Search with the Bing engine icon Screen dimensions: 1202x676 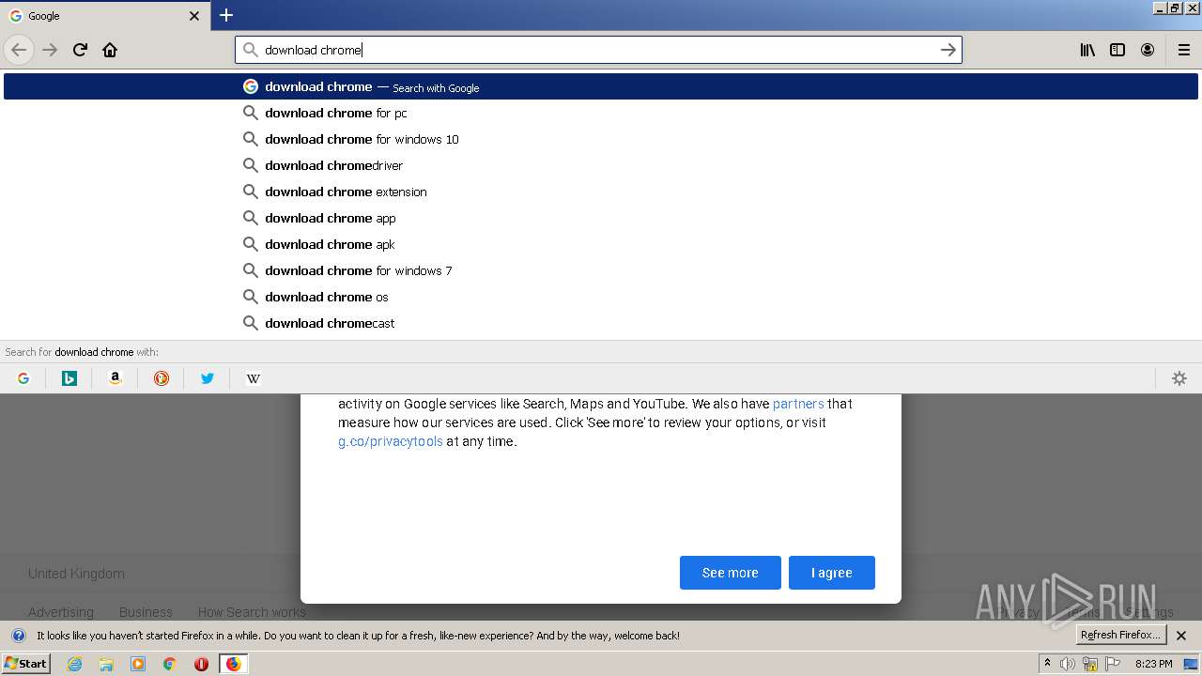click(69, 378)
